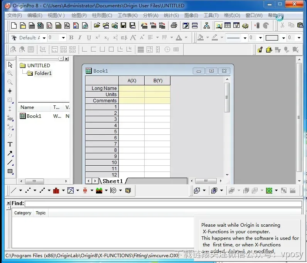The image size is (307, 263).
Task: Click row 1 cell in column A(X)
Action: pyautogui.click(x=132, y=107)
